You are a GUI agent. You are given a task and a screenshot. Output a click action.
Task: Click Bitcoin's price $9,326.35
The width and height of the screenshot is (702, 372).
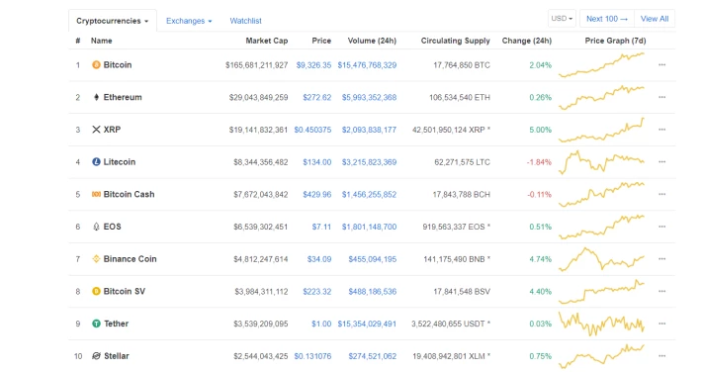313,65
